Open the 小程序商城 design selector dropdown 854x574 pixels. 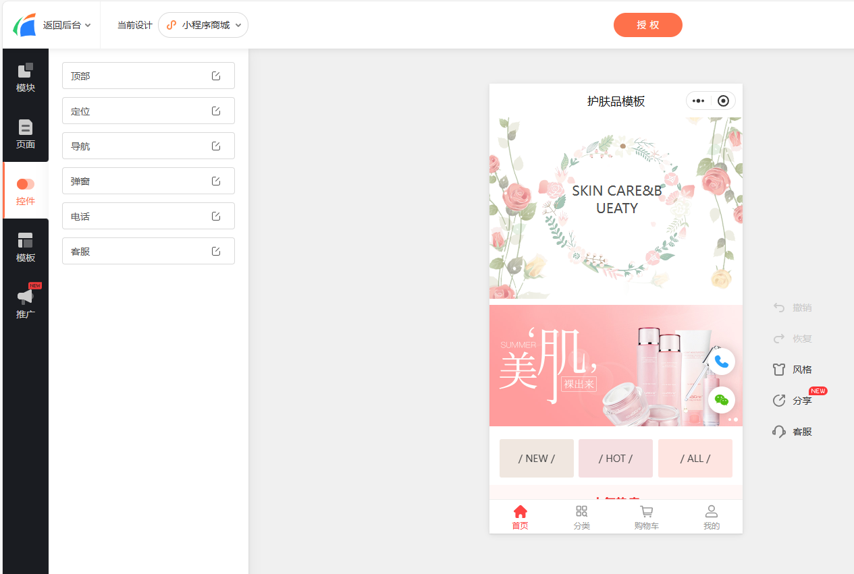point(203,25)
